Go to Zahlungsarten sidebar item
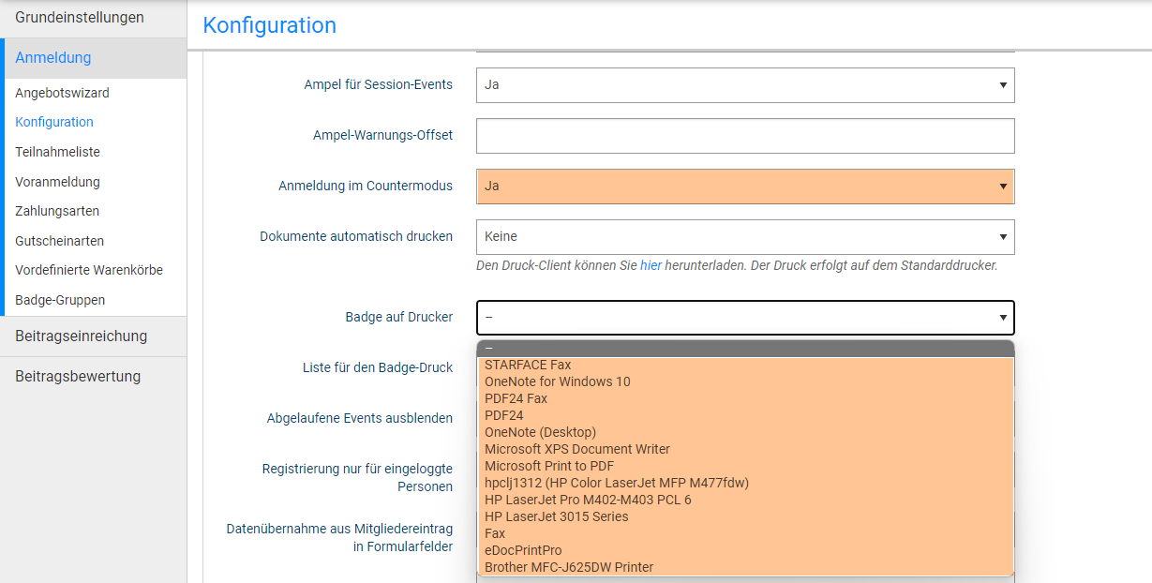The height and width of the screenshot is (583, 1152). (57, 211)
